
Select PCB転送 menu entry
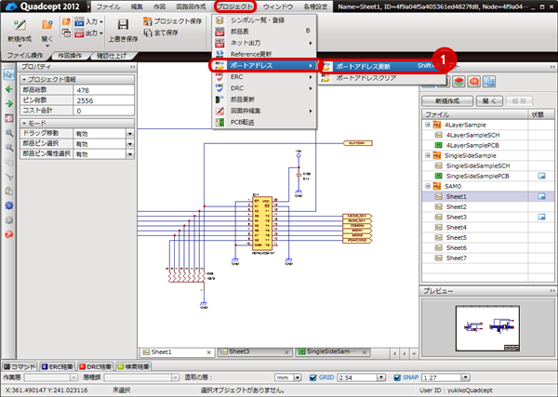(x=264, y=122)
